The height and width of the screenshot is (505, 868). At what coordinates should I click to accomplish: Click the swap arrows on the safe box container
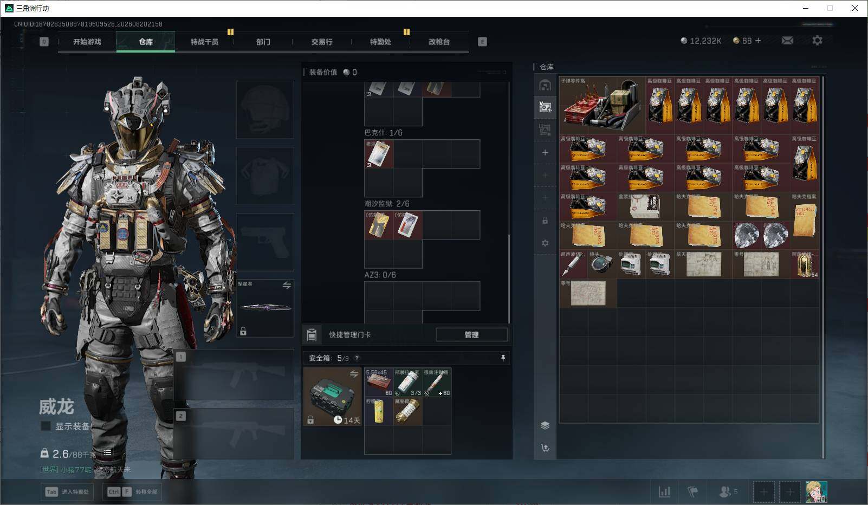(354, 374)
